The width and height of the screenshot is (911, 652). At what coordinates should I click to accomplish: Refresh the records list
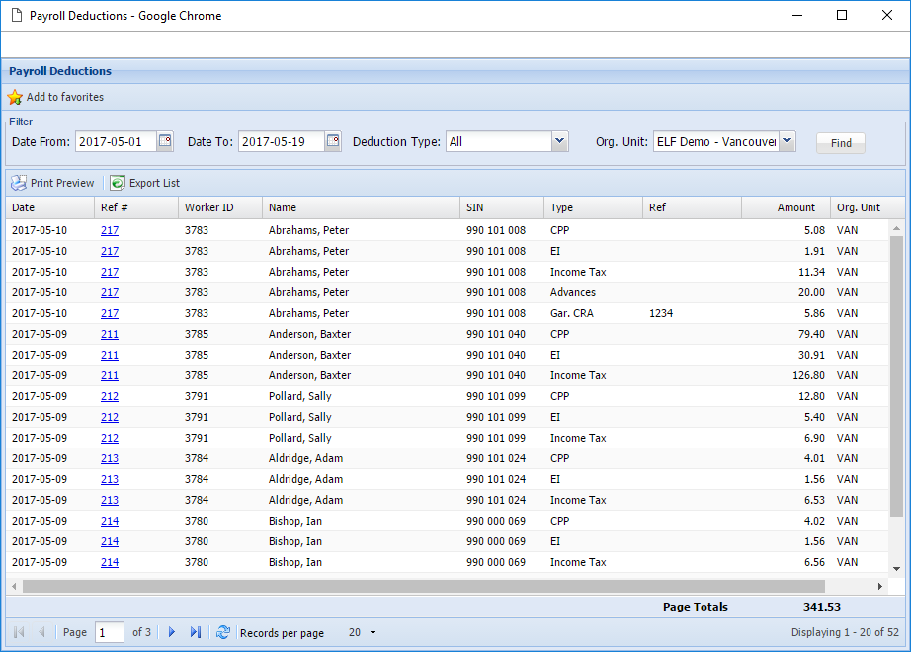pos(223,632)
